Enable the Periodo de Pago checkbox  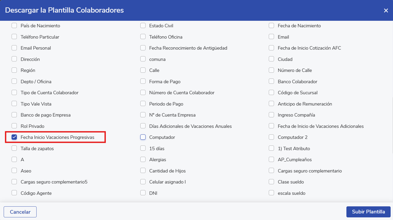point(143,104)
